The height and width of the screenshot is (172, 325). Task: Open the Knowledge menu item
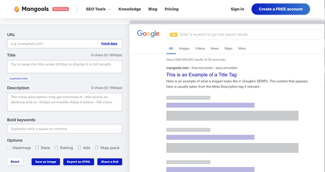click(130, 9)
